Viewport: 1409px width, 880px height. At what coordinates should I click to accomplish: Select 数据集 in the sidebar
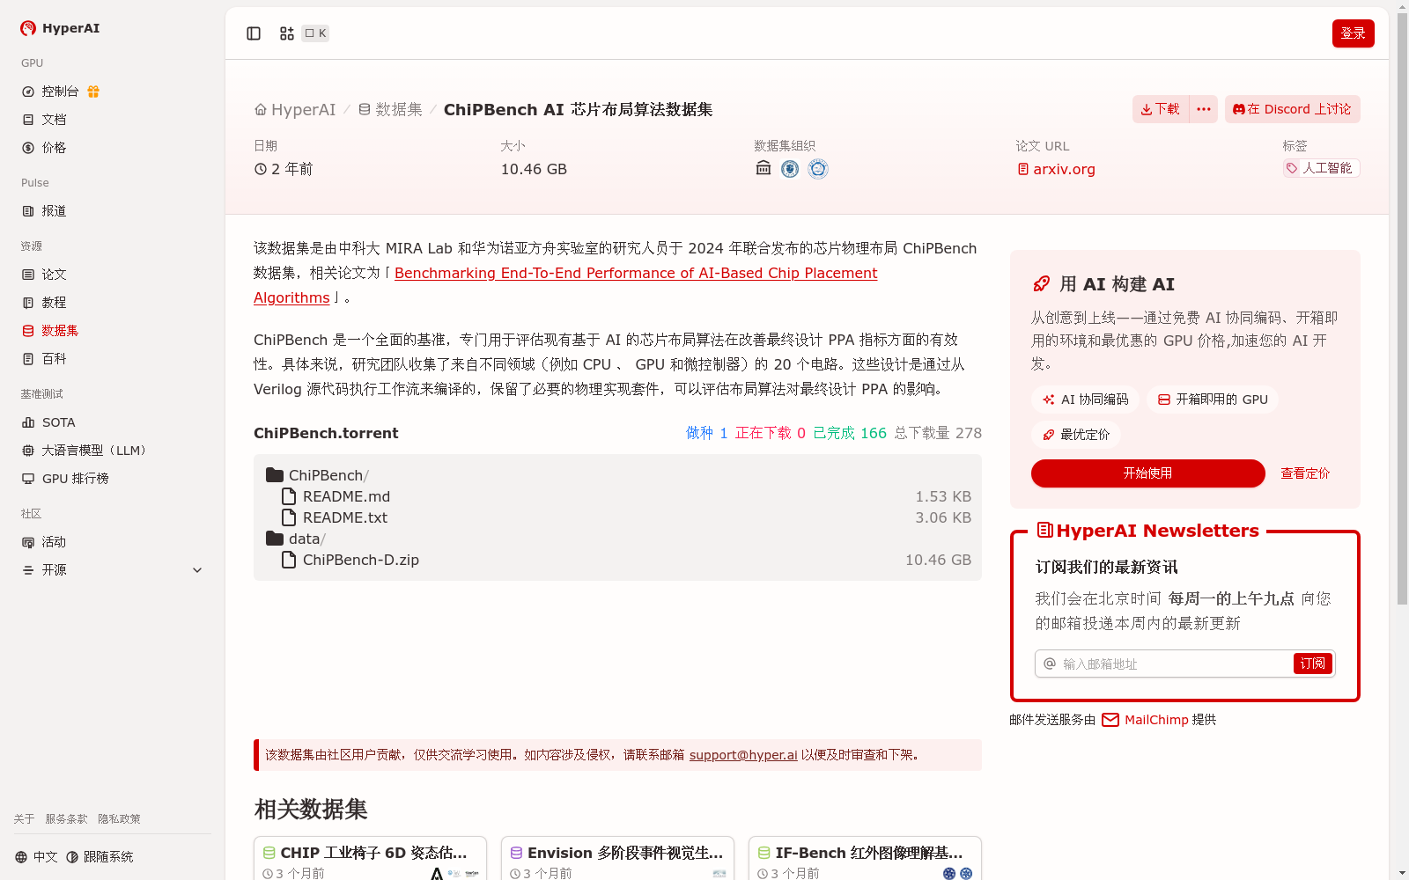pyautogui.click(x=51, y=331)
